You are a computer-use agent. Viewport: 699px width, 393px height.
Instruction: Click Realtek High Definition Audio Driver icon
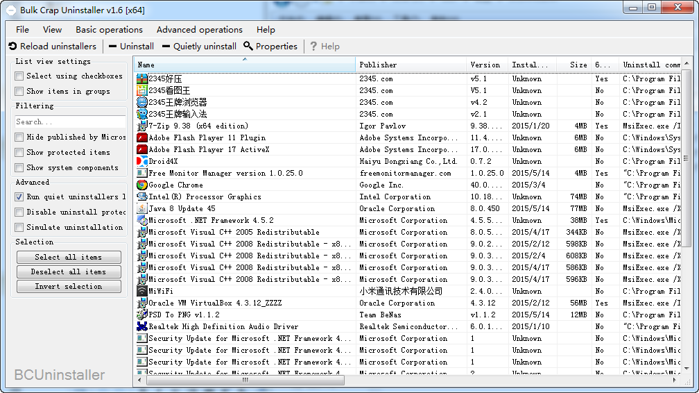pyautogui.click(x=141, y=326)
